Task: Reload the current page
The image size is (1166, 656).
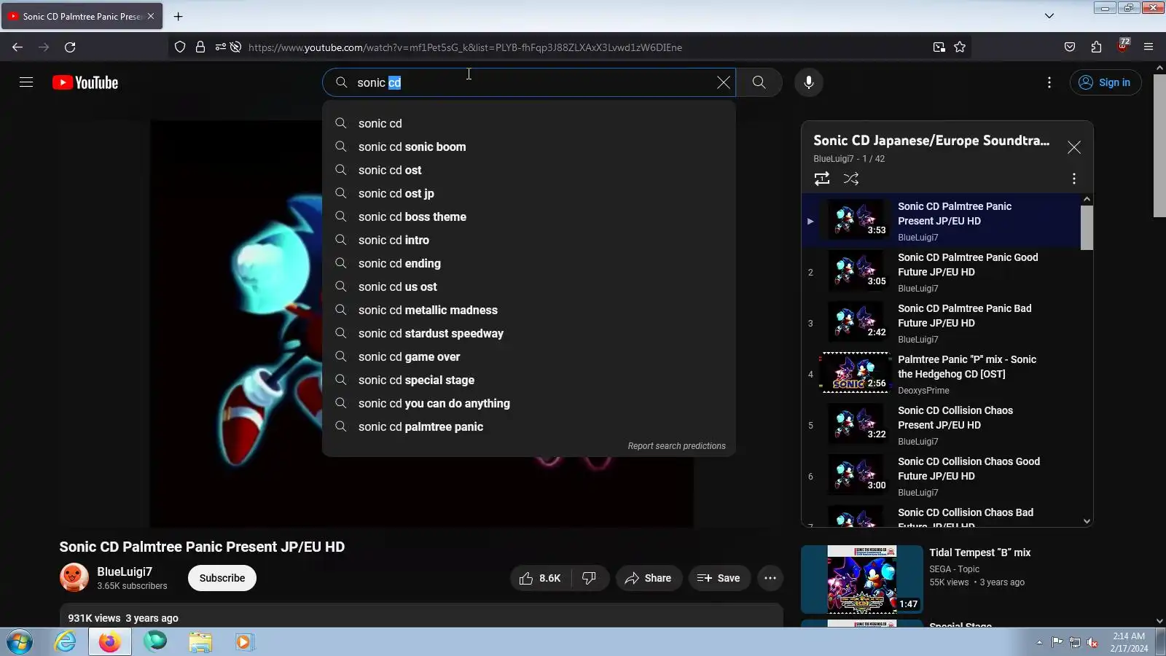Action: (x=70, y=47)
